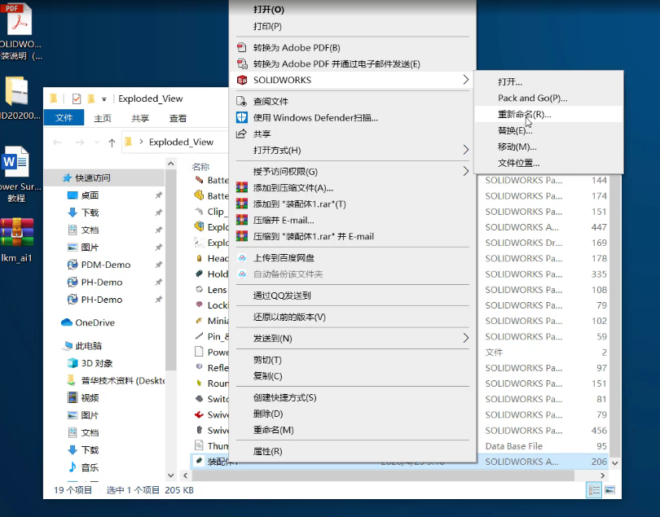Click the file list horizontal scrollbar
Screen dimensions: 660x517
point(383,475)
